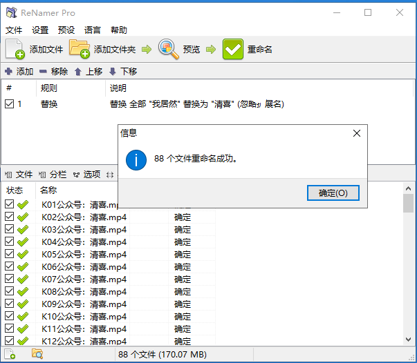Image resolution: width=417 pixels, height=363 pixels.
Task: Uncheck the K10公众号 file checkbox
Action: pyautogui.click(x=9, y=316)
